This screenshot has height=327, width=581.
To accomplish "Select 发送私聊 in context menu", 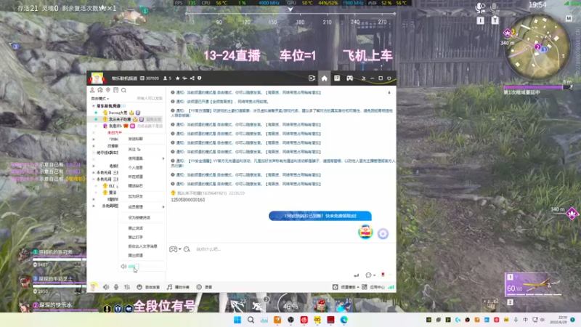I will [x=135, y=139].
